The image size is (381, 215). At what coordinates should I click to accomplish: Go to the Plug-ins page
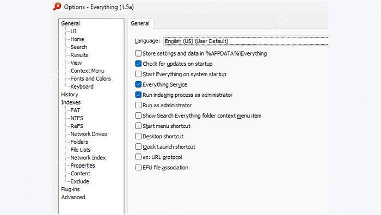[x=70, y=189]
